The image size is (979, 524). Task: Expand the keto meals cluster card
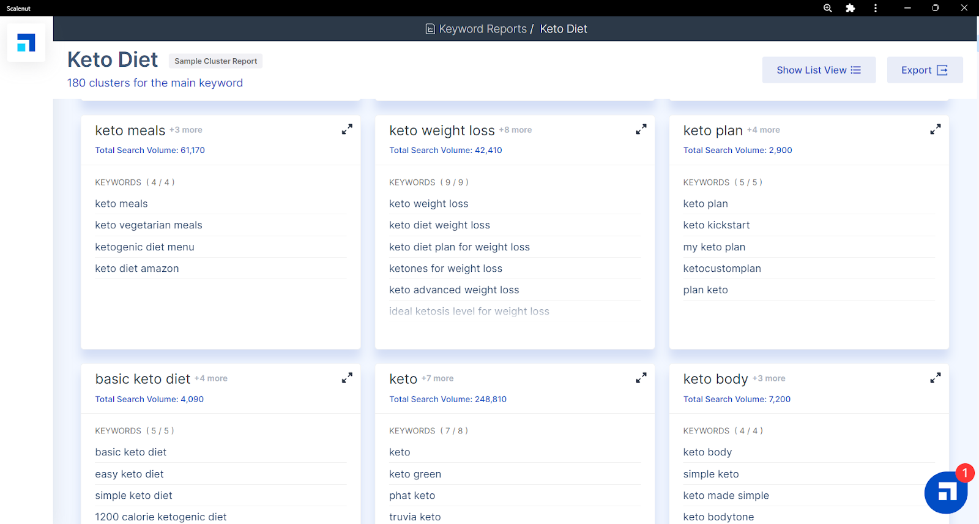tap(347, 130)
